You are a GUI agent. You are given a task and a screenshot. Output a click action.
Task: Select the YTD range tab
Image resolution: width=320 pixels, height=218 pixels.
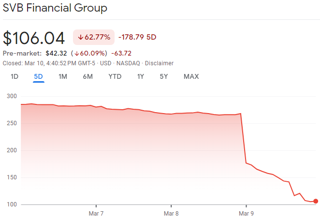tap(115, 76)
